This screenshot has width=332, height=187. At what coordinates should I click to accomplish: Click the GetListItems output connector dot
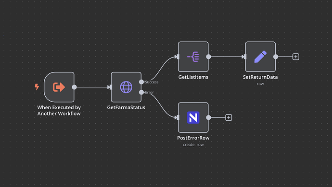click(x=208, y=57)
